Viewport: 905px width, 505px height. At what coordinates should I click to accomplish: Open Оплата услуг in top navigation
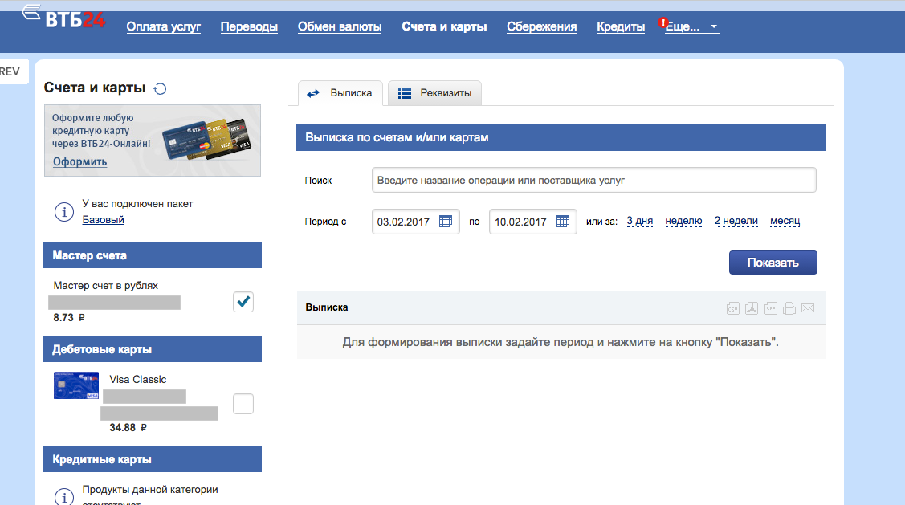tap(164, 26)
